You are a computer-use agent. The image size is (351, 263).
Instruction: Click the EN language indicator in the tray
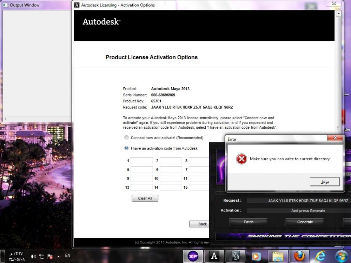(68, 256)
